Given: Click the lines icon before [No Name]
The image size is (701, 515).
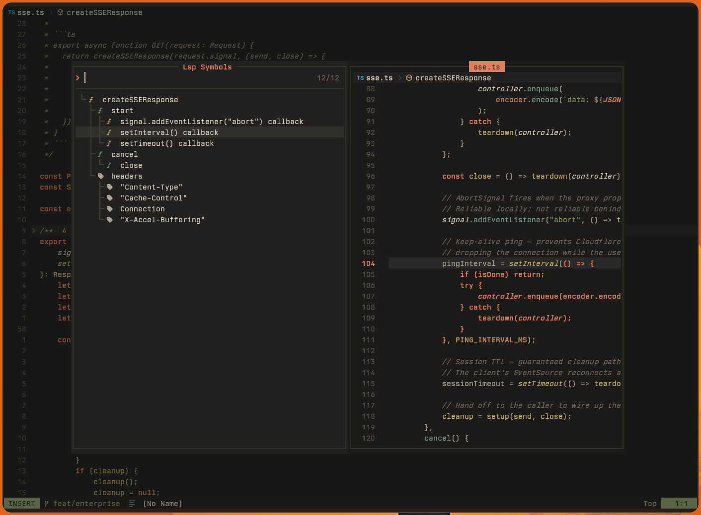Looking at the screenshot, I should click(x=132, y=504).
